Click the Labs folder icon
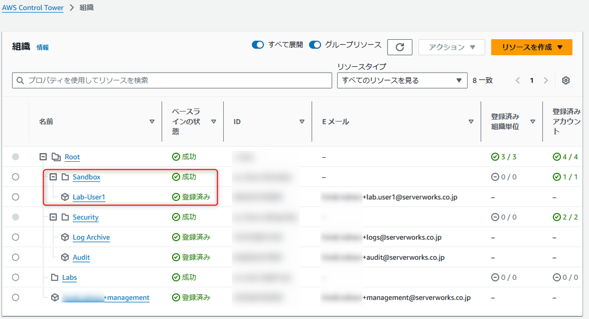 click(55, 278)
